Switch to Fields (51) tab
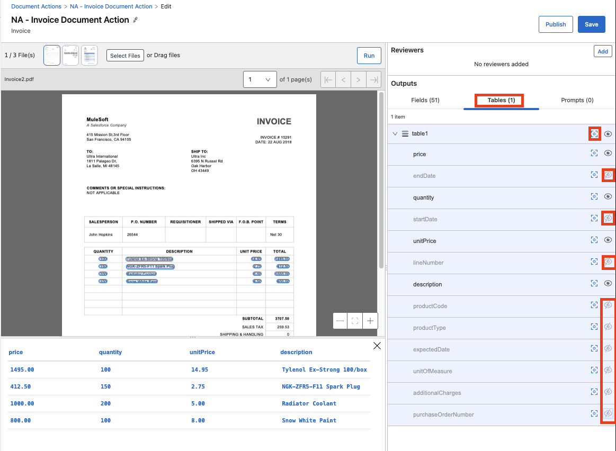The height and width of the screenshot is (451, 616). click(425, 100)
